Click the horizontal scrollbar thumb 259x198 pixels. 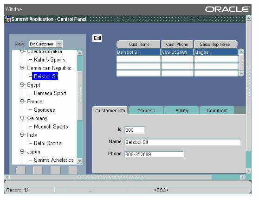click(x=110, y=177)
